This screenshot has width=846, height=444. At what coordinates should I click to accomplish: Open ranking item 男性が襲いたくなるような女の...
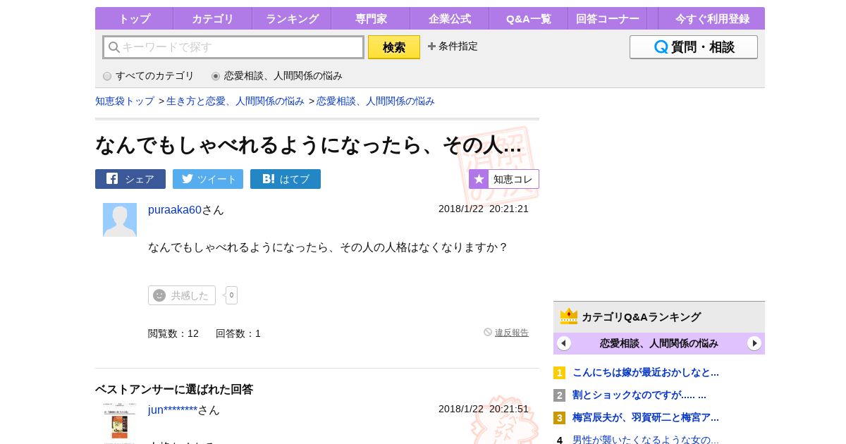[x=646, y=440]
